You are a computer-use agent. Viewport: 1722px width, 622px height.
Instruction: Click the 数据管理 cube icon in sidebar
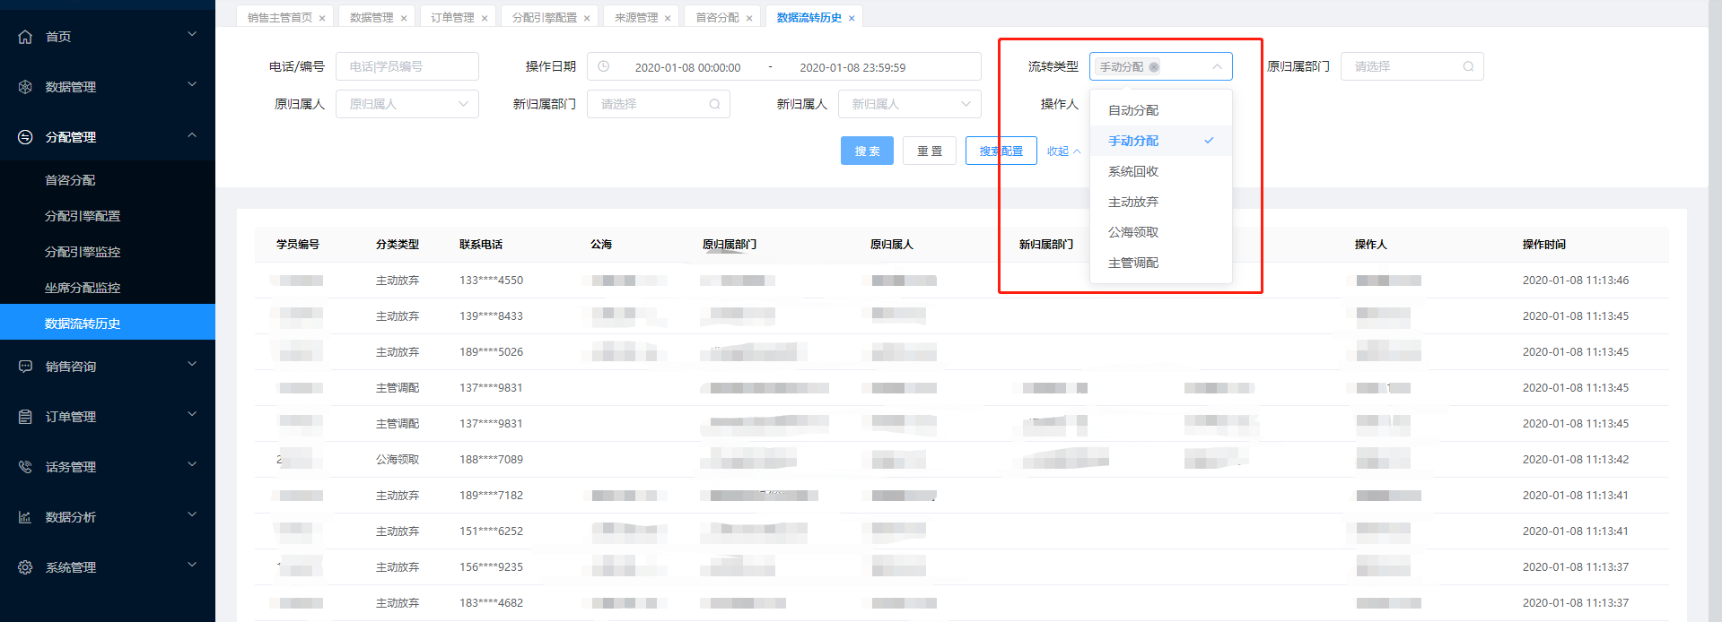25,87
